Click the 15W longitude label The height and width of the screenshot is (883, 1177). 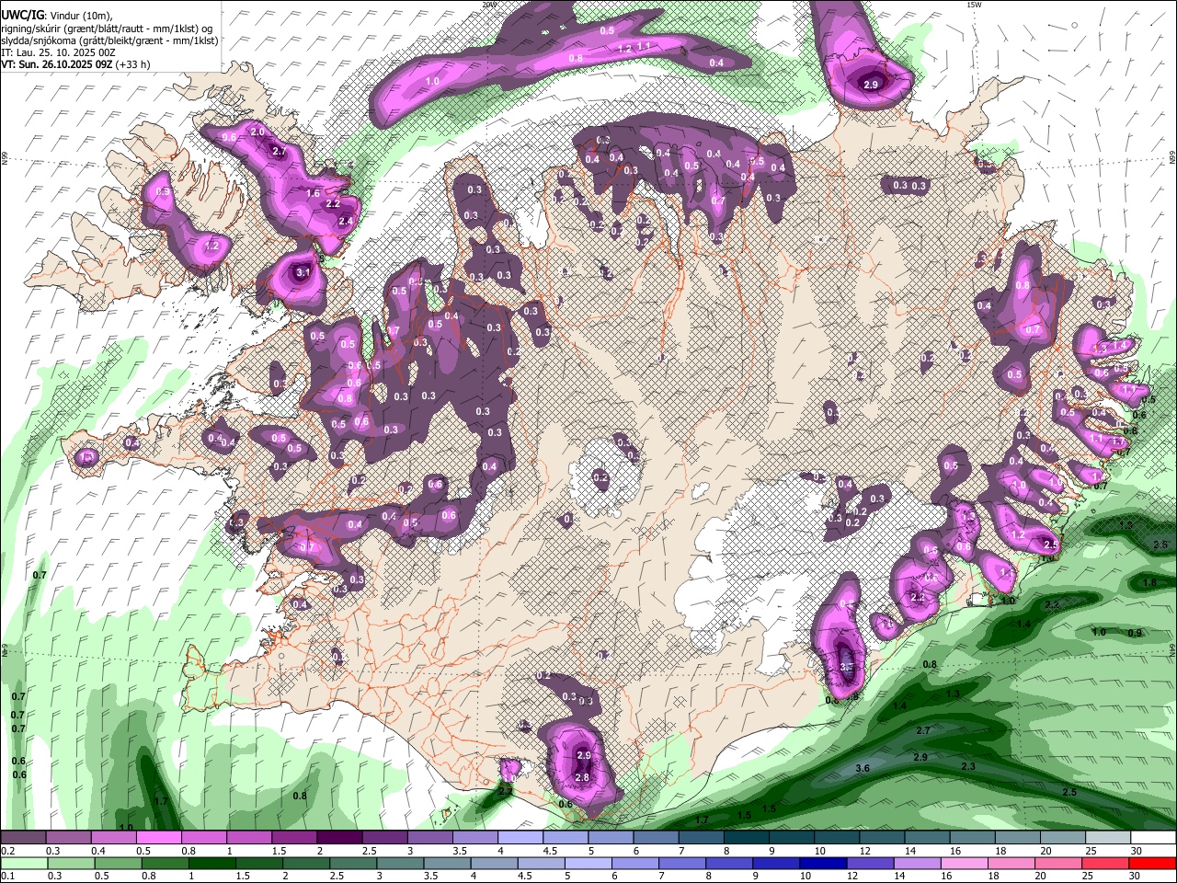pyautogui.click(x=974, y=5)
